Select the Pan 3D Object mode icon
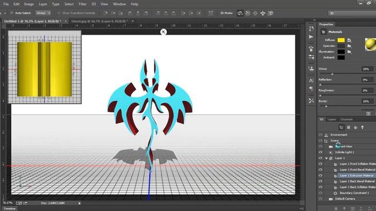This screenshot has height=211, width=376. 255,13
